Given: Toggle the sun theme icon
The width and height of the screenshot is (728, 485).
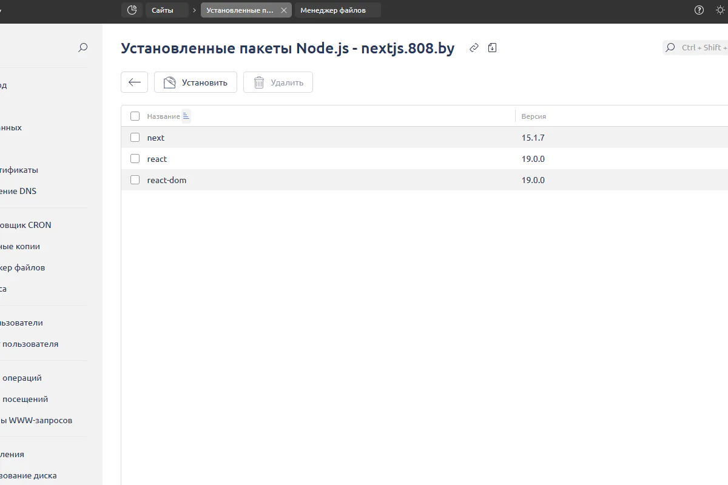Looking at the screenshot, I should (721, 10).
